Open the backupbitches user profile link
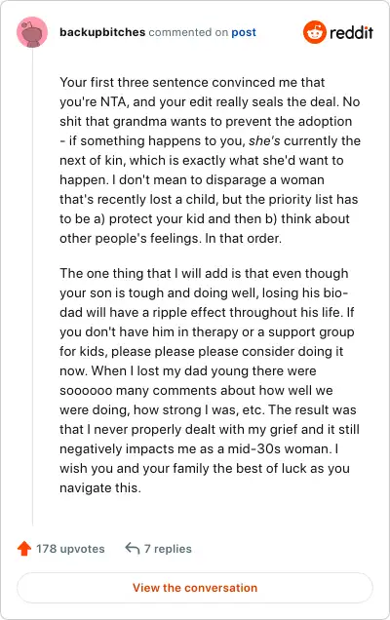Screen dimensions: 390x620 pos(102,32)
